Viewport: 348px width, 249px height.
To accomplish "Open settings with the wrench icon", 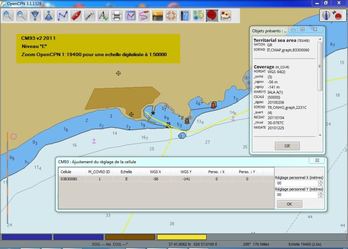I will (90, 16).
